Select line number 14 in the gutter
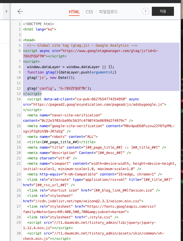 [x=19, y=99]
